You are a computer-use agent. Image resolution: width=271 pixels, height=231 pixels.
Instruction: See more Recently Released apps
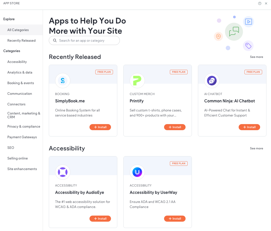[x=256, y=57]
